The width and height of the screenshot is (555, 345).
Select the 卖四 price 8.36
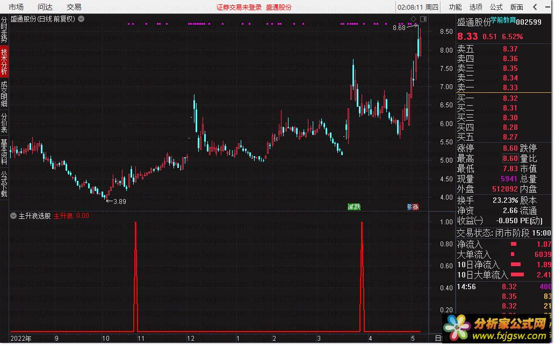510,58
